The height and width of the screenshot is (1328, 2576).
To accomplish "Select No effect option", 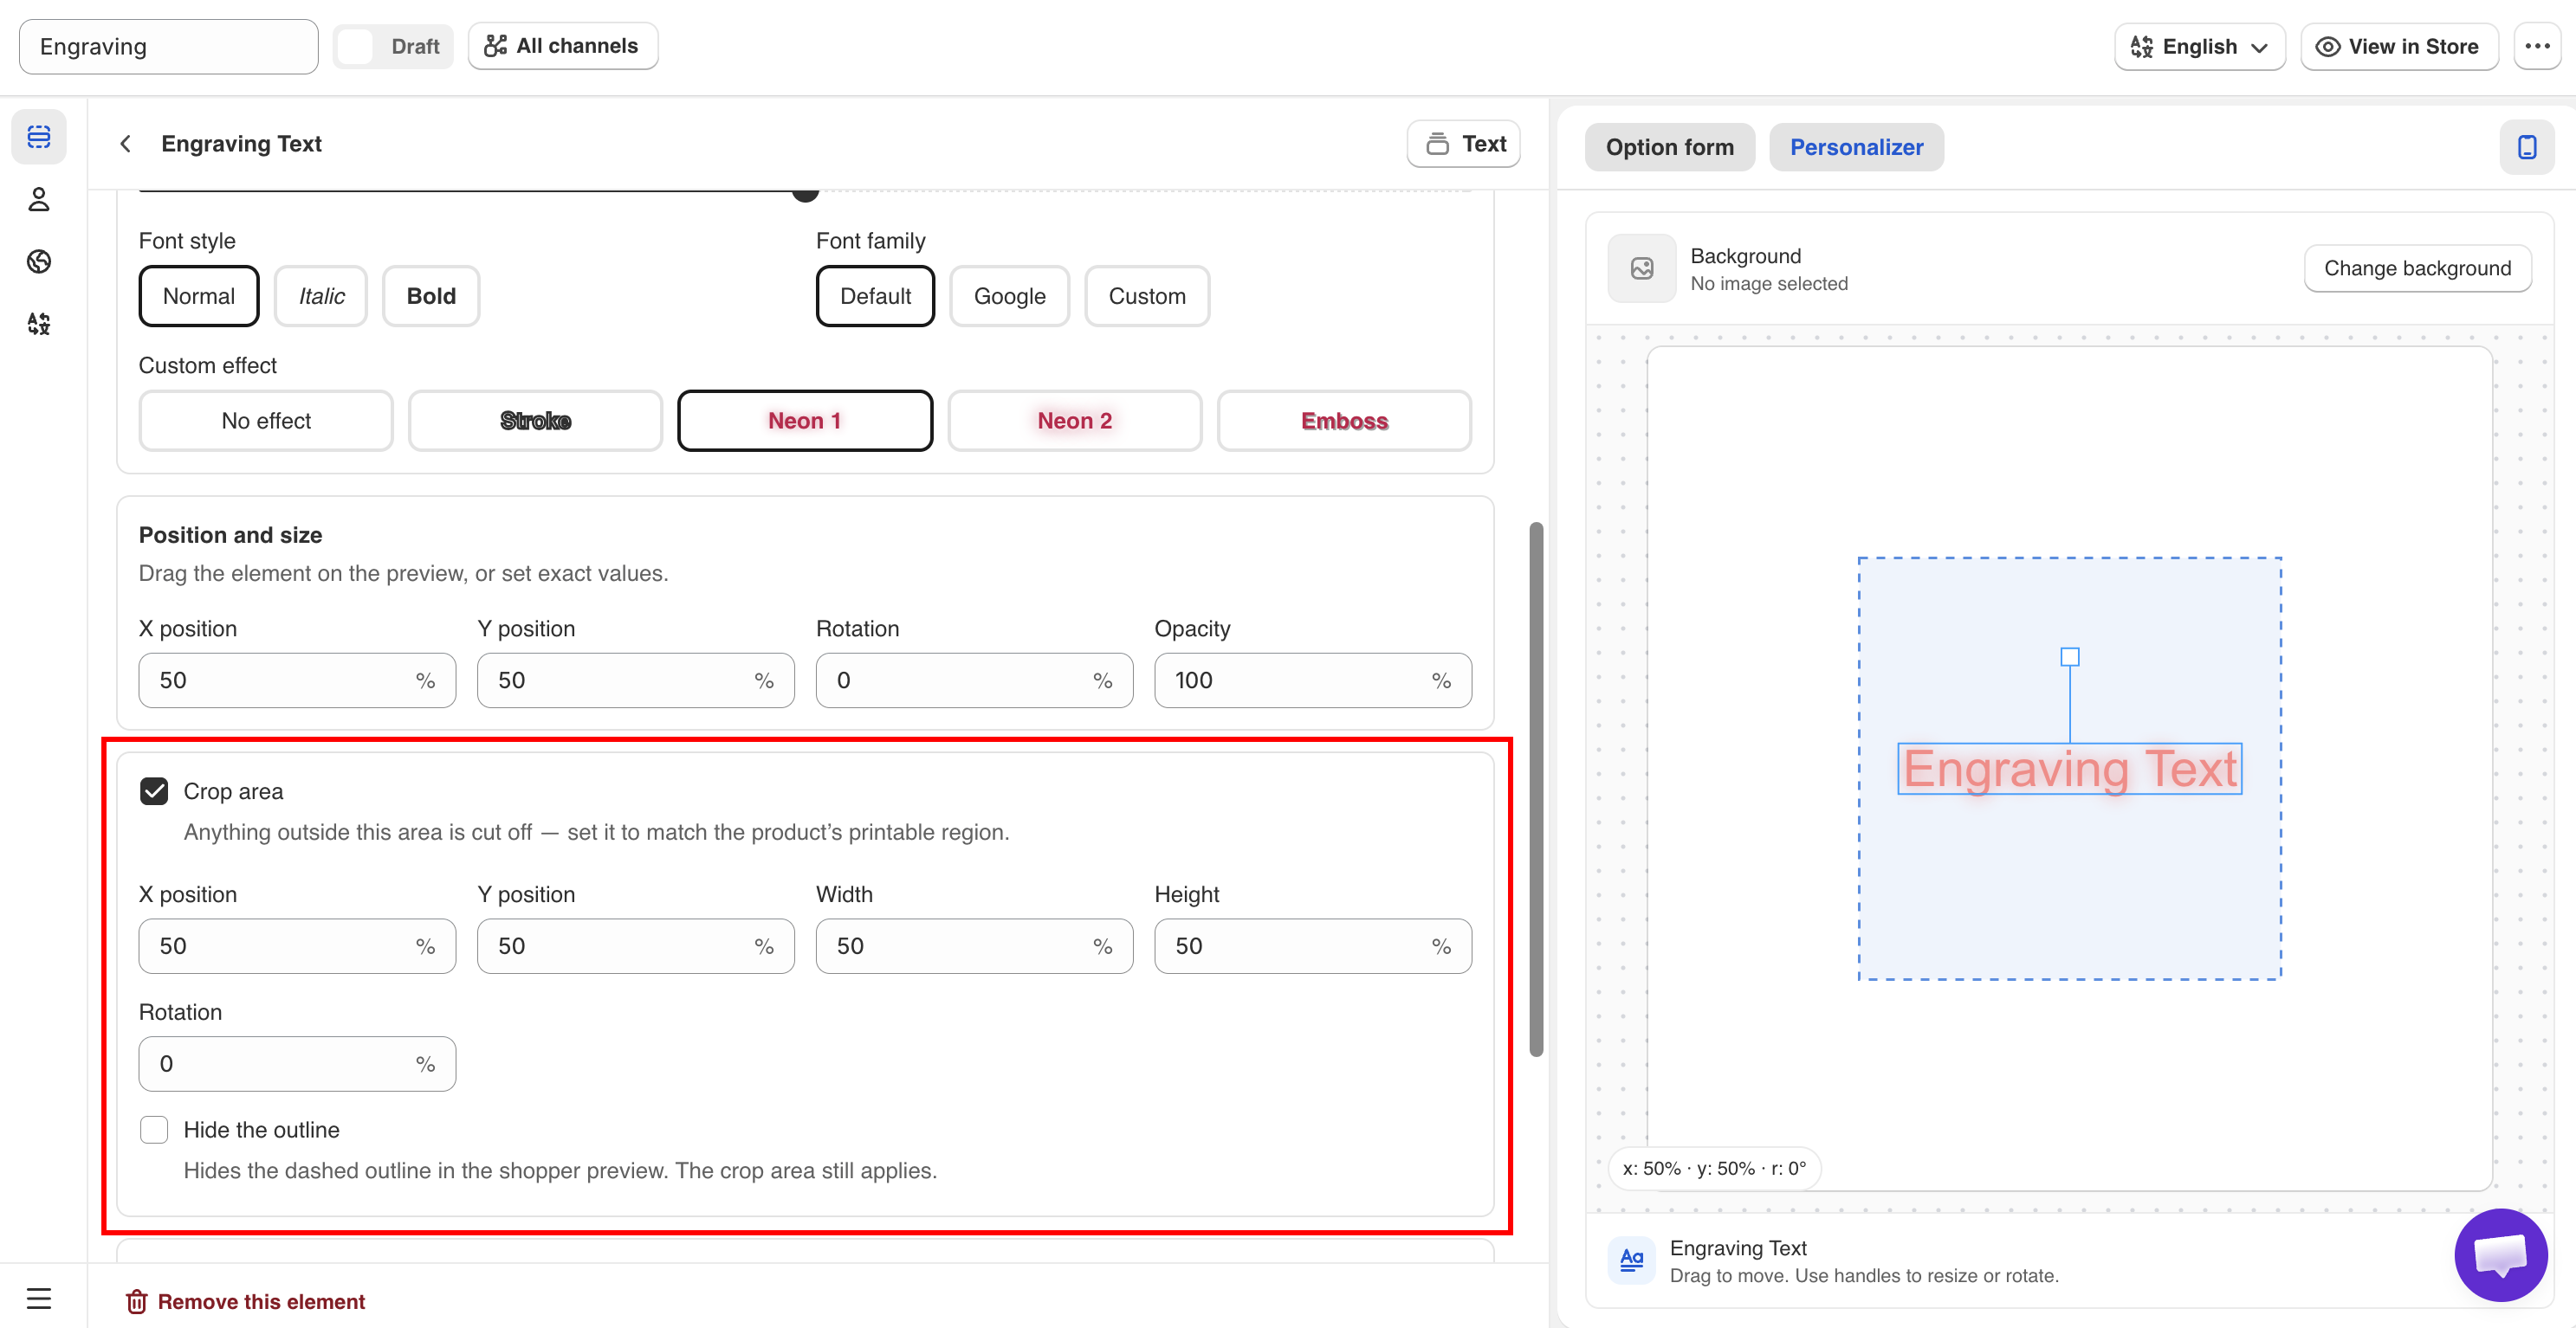I will 266,421.
